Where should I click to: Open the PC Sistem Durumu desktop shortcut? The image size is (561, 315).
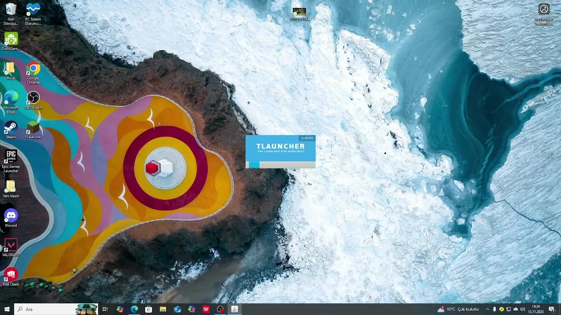click(x=33, y=14)
